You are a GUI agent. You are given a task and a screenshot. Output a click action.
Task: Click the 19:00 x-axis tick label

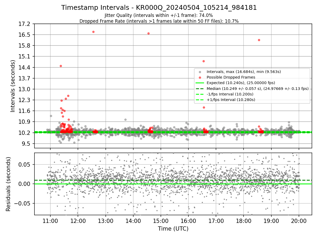tap(271, 221)
